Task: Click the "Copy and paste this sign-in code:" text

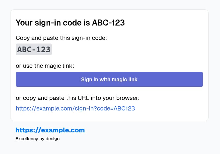Action: (x=61, y=38)
